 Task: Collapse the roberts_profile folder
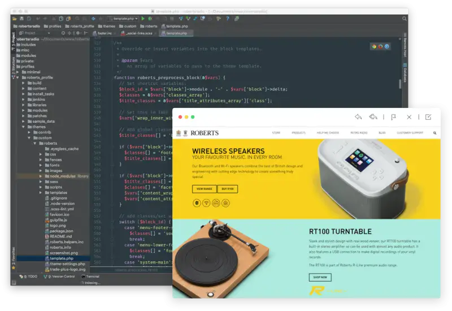click(x=18, y=77)
